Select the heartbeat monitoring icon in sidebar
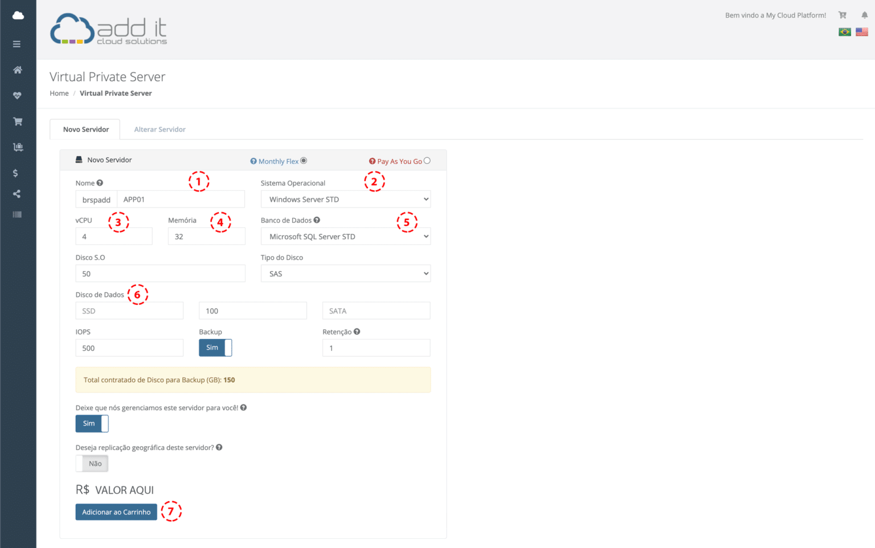Image resolution: width=875 pixels, height=548 pixels. pyautogui.click(x=17, y=95)
